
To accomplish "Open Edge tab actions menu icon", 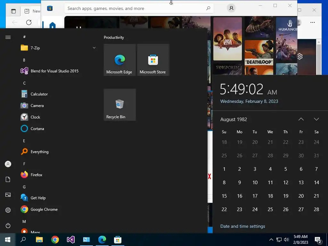I will (13, 11).
